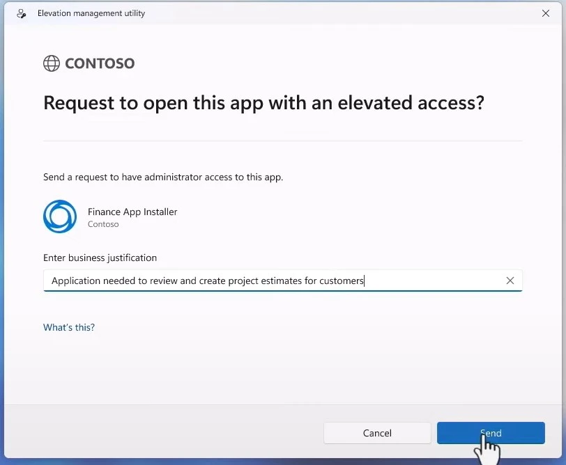The height and width of the screenshot is (465, 566).
Task: Click the "Request to open this app" heading
Action: click(x=263, y=103)
